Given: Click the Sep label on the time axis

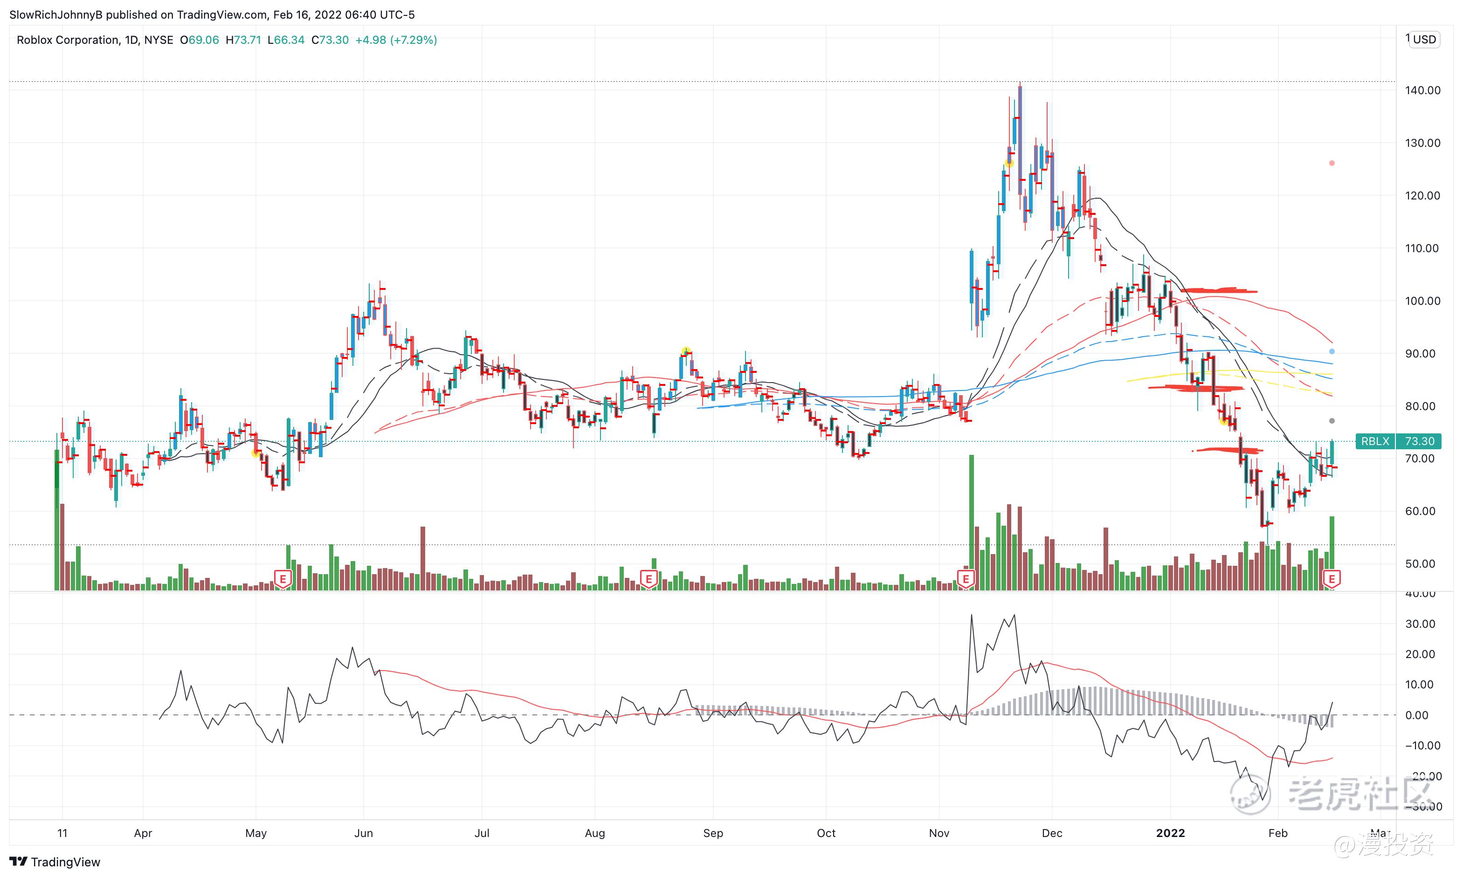Looking at the screenshot, I should (x=713, y=833).
